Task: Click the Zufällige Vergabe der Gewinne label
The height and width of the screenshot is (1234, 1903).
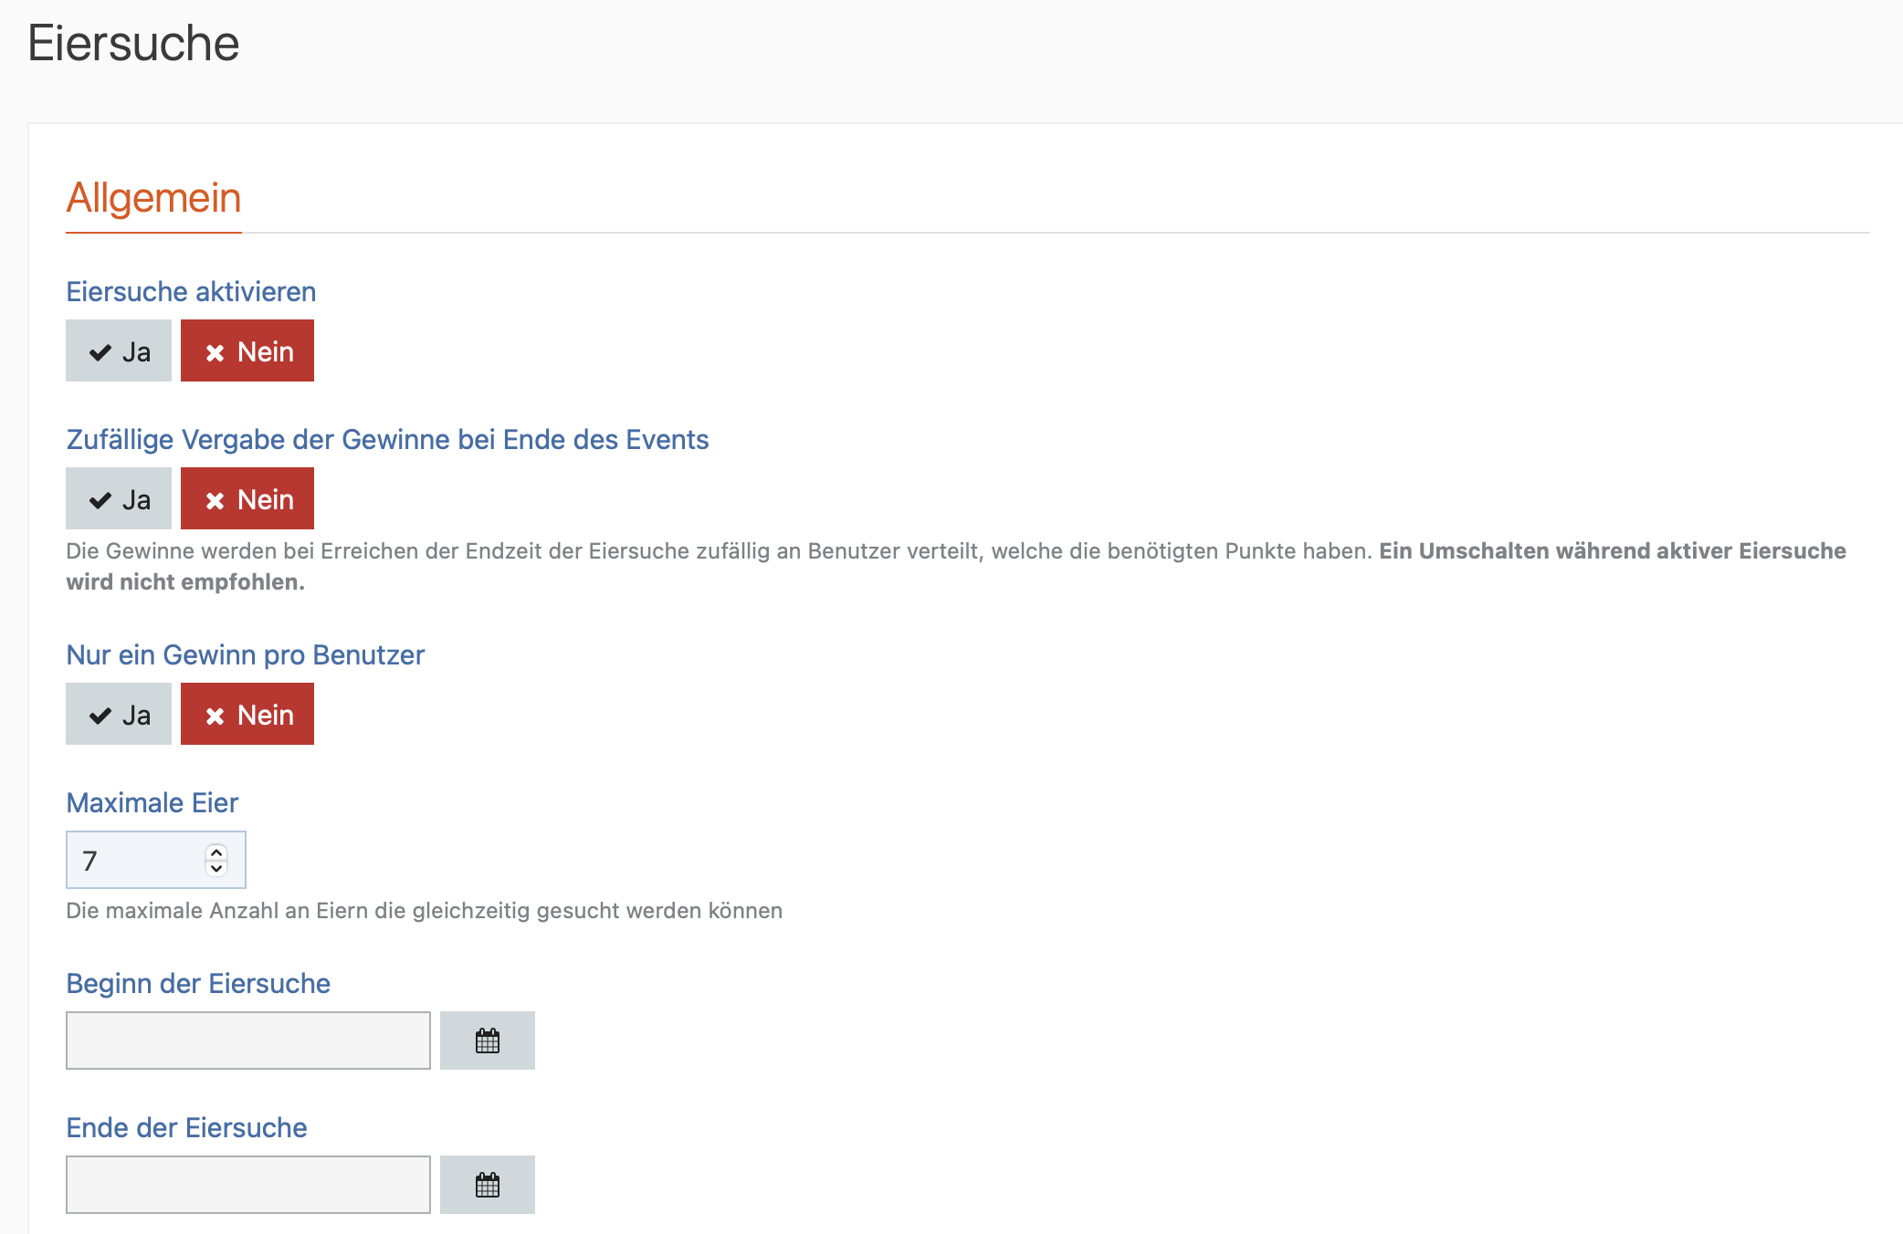Action: click(387, 440)
